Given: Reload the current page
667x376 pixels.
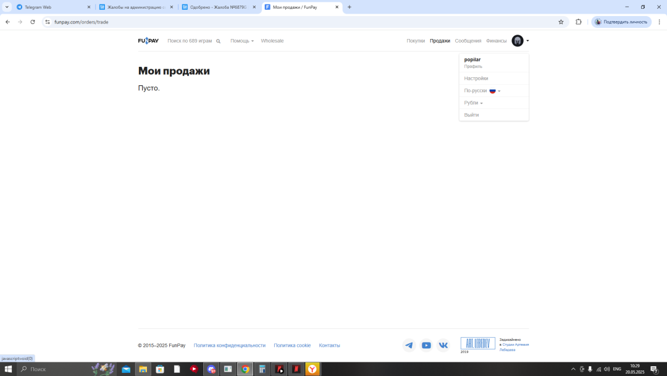Looking at the screenshot, I should 32,22.
